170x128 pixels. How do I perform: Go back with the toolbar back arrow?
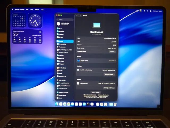pos(77,15)
